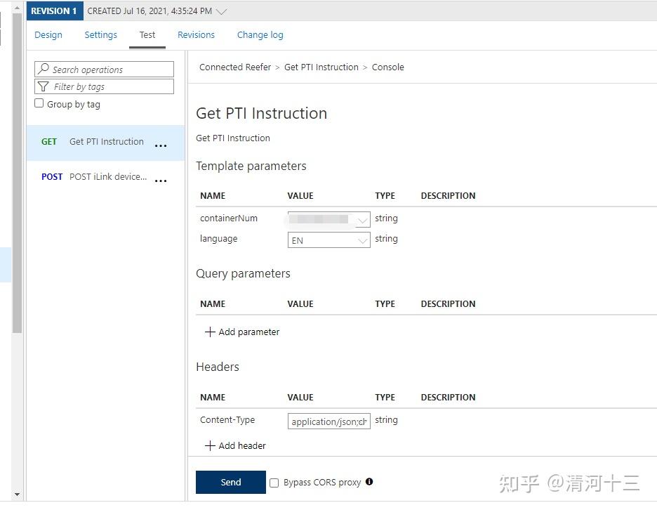Screen dimensions: 657x510
Task: Click the Get PTI Instruction breadcrumb link
Action: [x=321, y=67]
